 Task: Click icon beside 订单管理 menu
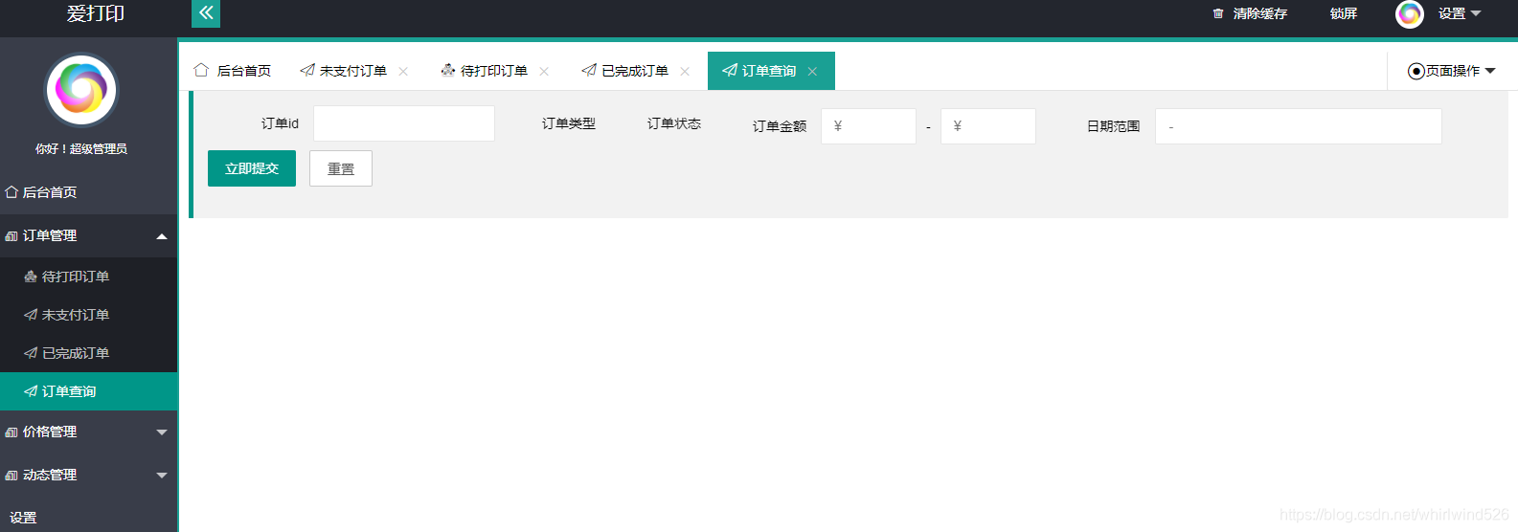11,235
